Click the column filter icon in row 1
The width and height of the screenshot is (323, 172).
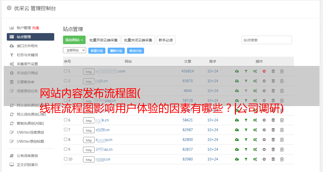tap(246, 71)
